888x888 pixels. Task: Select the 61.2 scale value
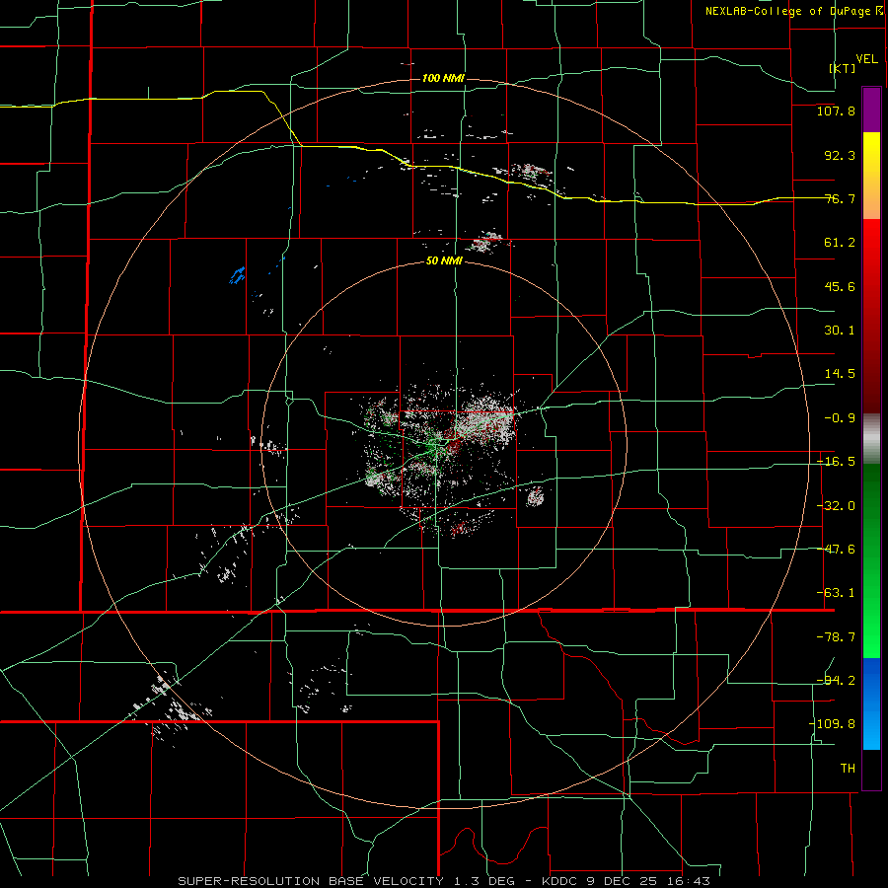tap(840, 243)
